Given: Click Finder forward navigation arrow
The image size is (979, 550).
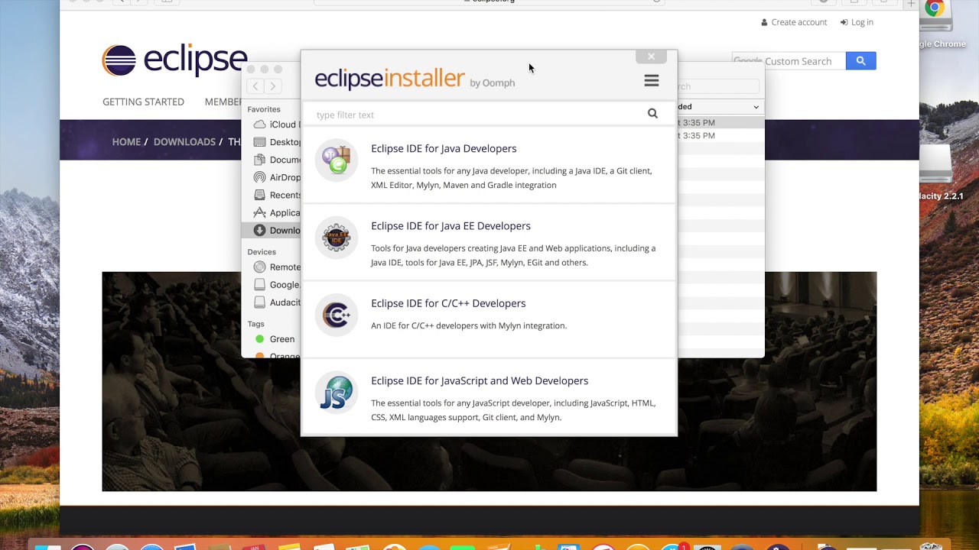Looking at the screenshot, I should coord(272,86).
